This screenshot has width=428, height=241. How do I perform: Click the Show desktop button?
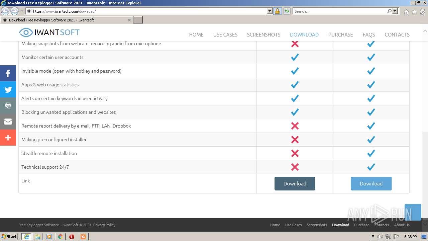pyautogui.click(x=424, y=237)
